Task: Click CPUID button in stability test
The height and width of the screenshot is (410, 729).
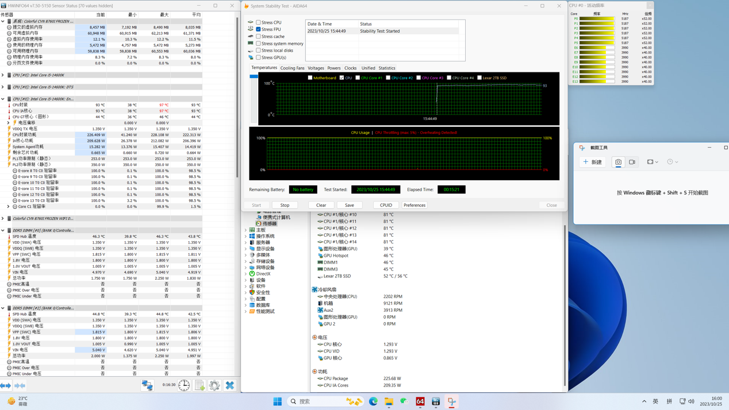Action: pyautogui.click(x=386, y=205)
